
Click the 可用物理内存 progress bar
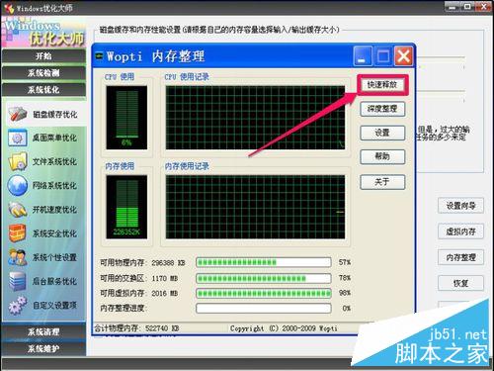click(x=264, y=262)
